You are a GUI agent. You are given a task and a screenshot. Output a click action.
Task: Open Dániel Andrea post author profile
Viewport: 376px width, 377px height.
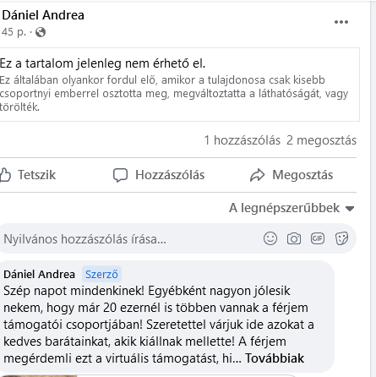point(43,15)
